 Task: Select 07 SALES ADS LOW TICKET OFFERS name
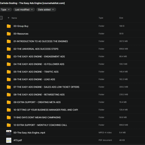point(46,87)
